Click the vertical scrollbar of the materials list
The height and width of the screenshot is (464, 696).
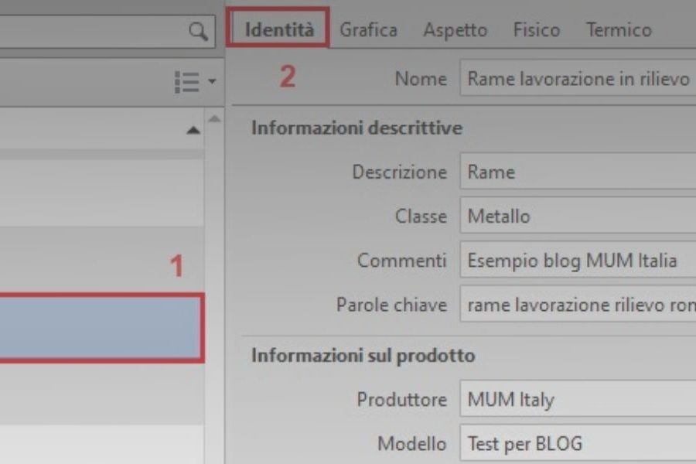tap(215, 232)
